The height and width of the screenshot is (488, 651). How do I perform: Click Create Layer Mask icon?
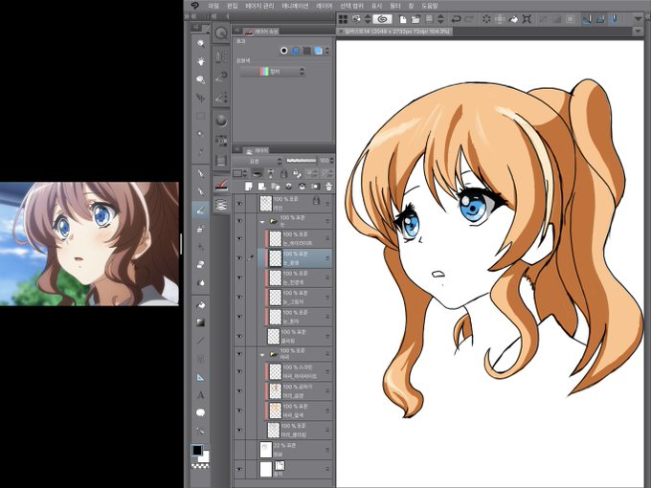point(315,187)
